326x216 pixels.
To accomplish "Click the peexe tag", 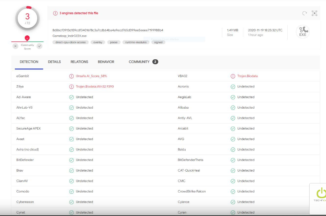I will 114,42.
